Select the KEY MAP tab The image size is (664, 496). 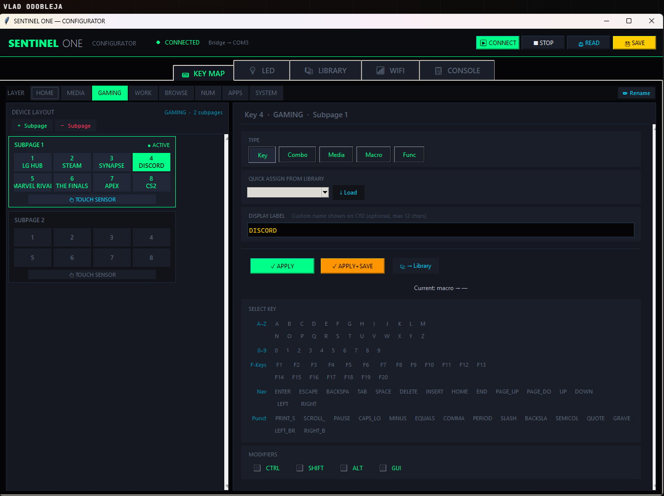point(203,73)
